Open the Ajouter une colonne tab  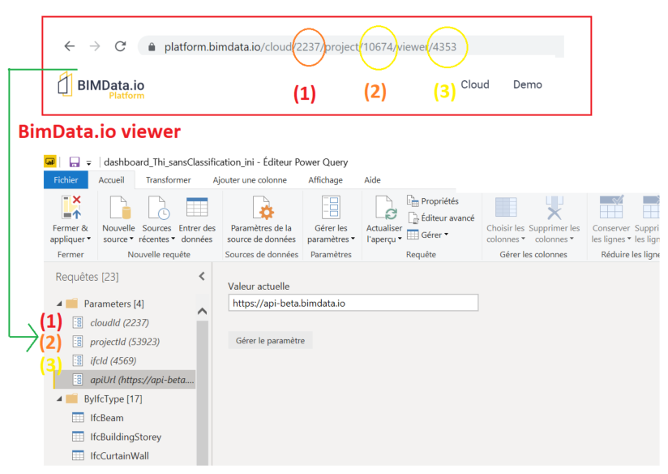[x=250, y=180]
